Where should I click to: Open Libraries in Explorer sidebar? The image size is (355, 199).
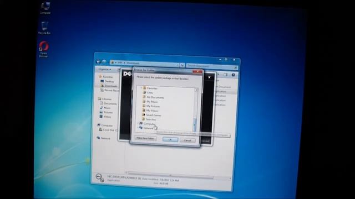pyautogui.click(x=105, y=99)
